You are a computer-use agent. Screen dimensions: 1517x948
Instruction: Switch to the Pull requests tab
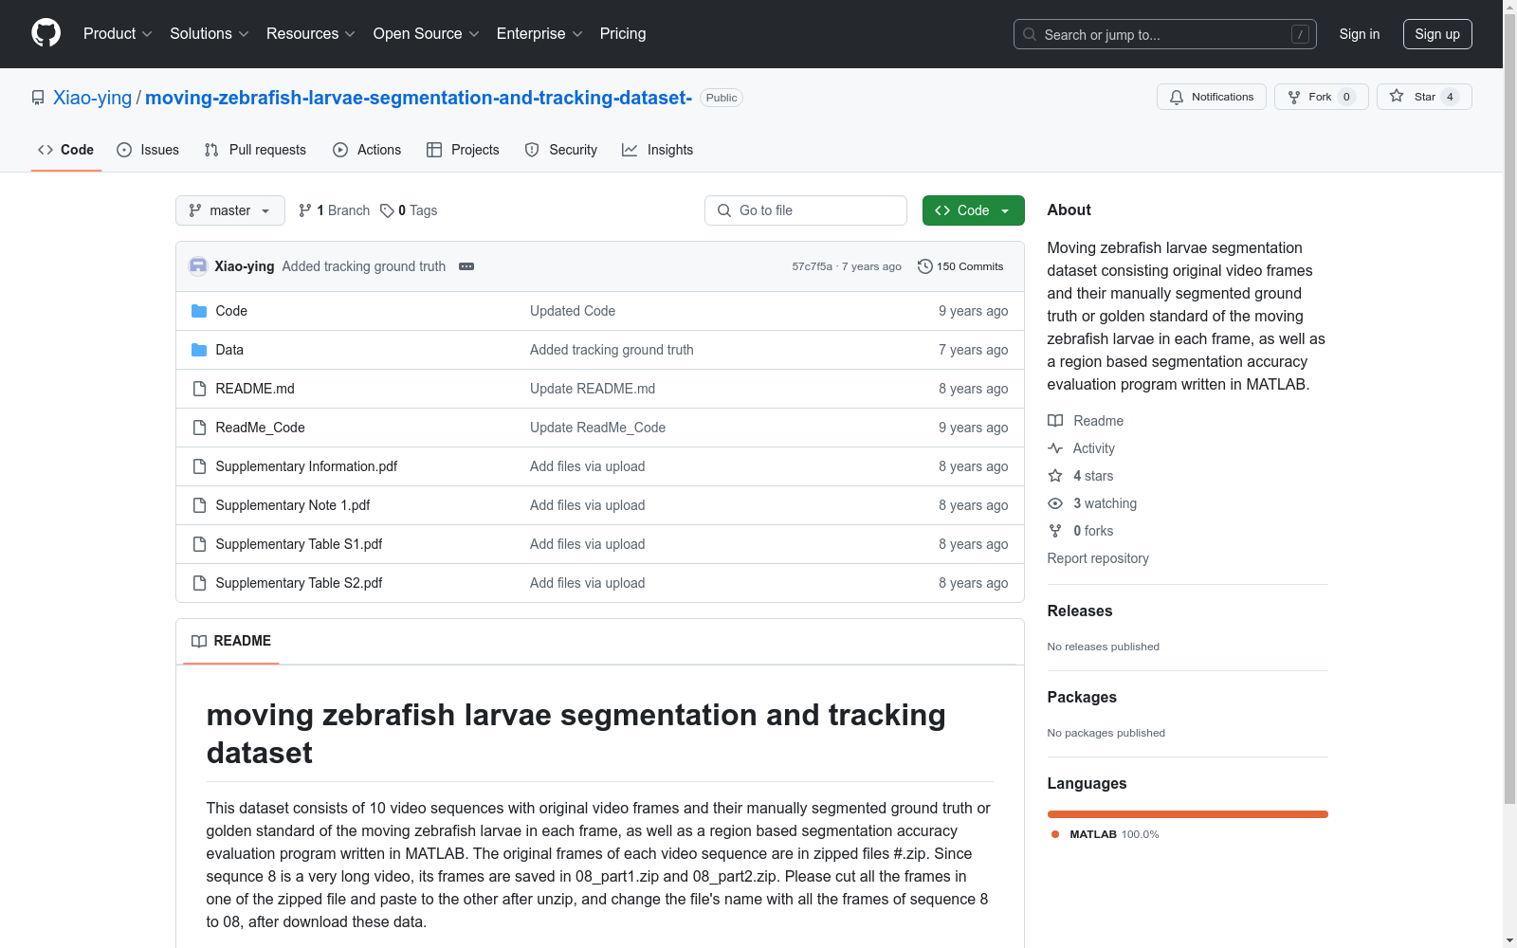point(255,150)
